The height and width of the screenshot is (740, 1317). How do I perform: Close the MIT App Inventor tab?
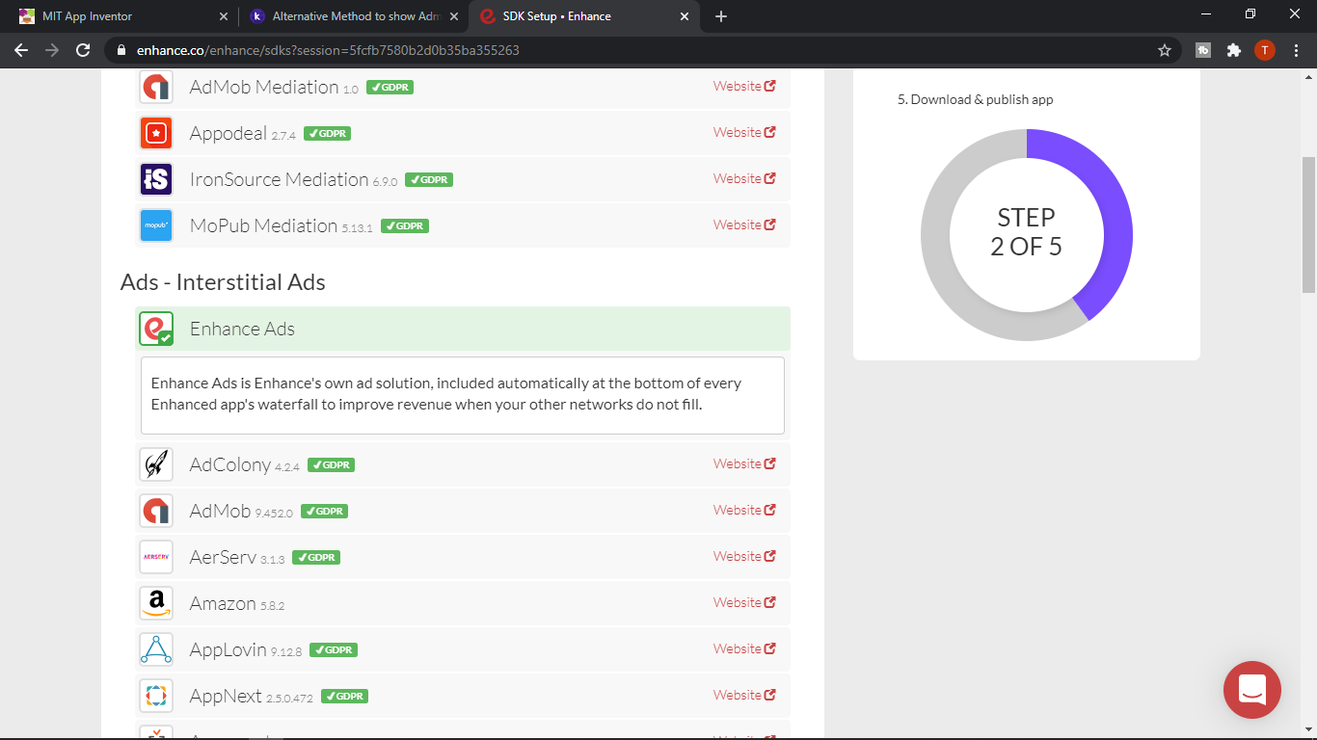pyautogui.click(x=224, y=16)
